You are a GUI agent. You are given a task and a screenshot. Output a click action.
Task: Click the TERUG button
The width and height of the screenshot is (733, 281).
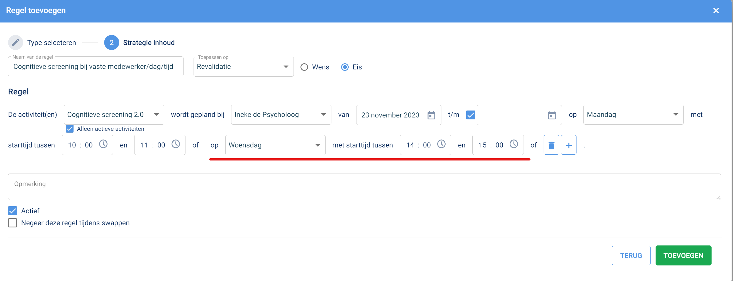(631, 255)
